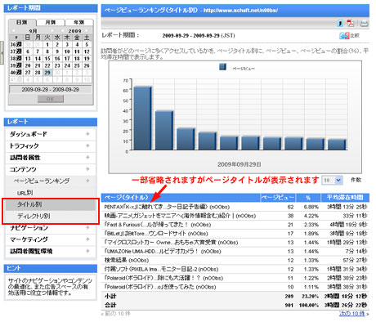Switch to 年別 yearly tab
This screenshot has height=322, width=376.
click(x=79, y=22)
